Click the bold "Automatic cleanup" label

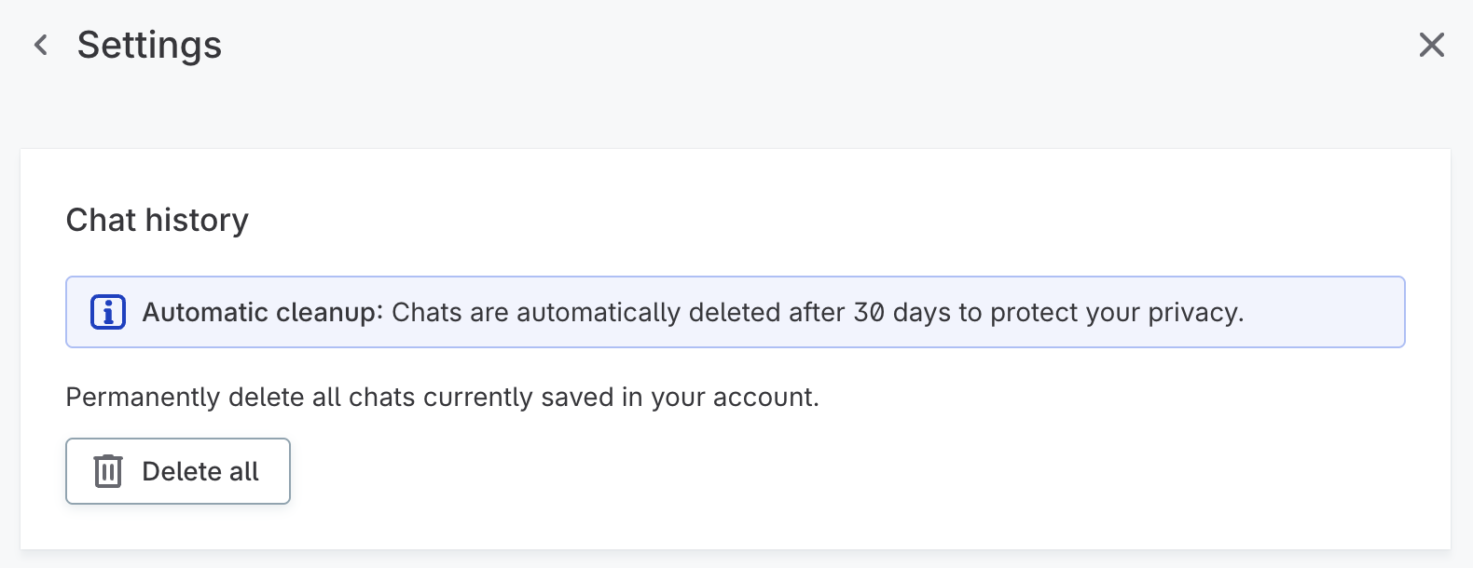coord(261,312)
